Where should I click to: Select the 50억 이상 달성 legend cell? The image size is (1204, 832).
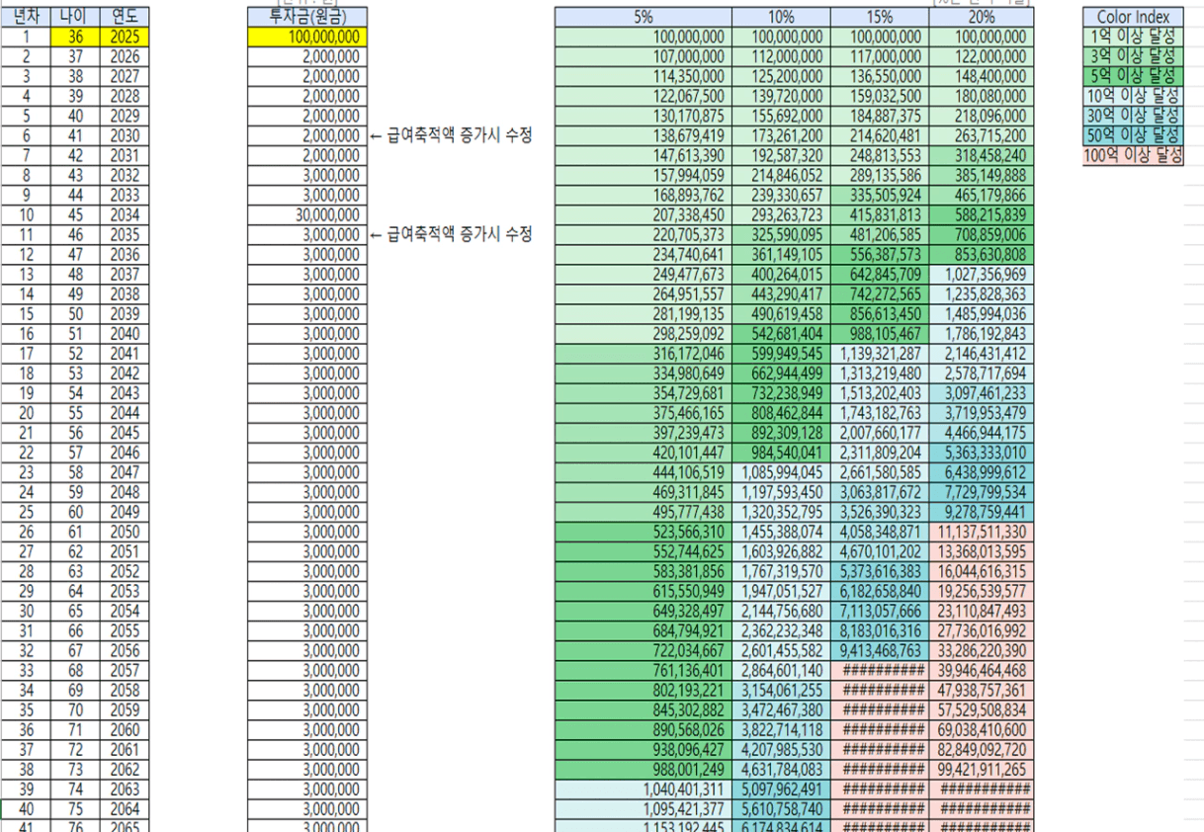click(x=1133, y=135)
